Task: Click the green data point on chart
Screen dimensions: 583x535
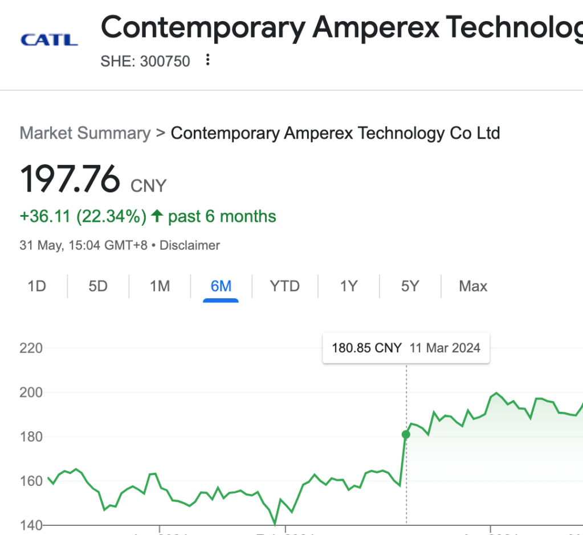Action: (x=406, y=435)
